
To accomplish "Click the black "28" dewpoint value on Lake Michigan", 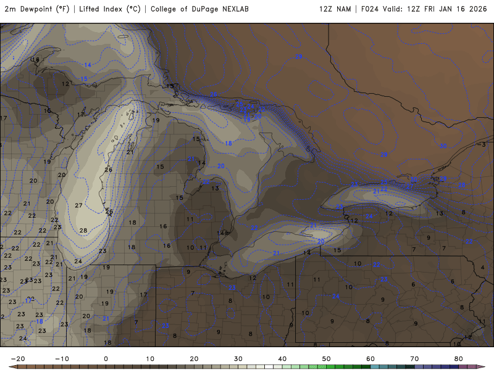I will (83, 230).
